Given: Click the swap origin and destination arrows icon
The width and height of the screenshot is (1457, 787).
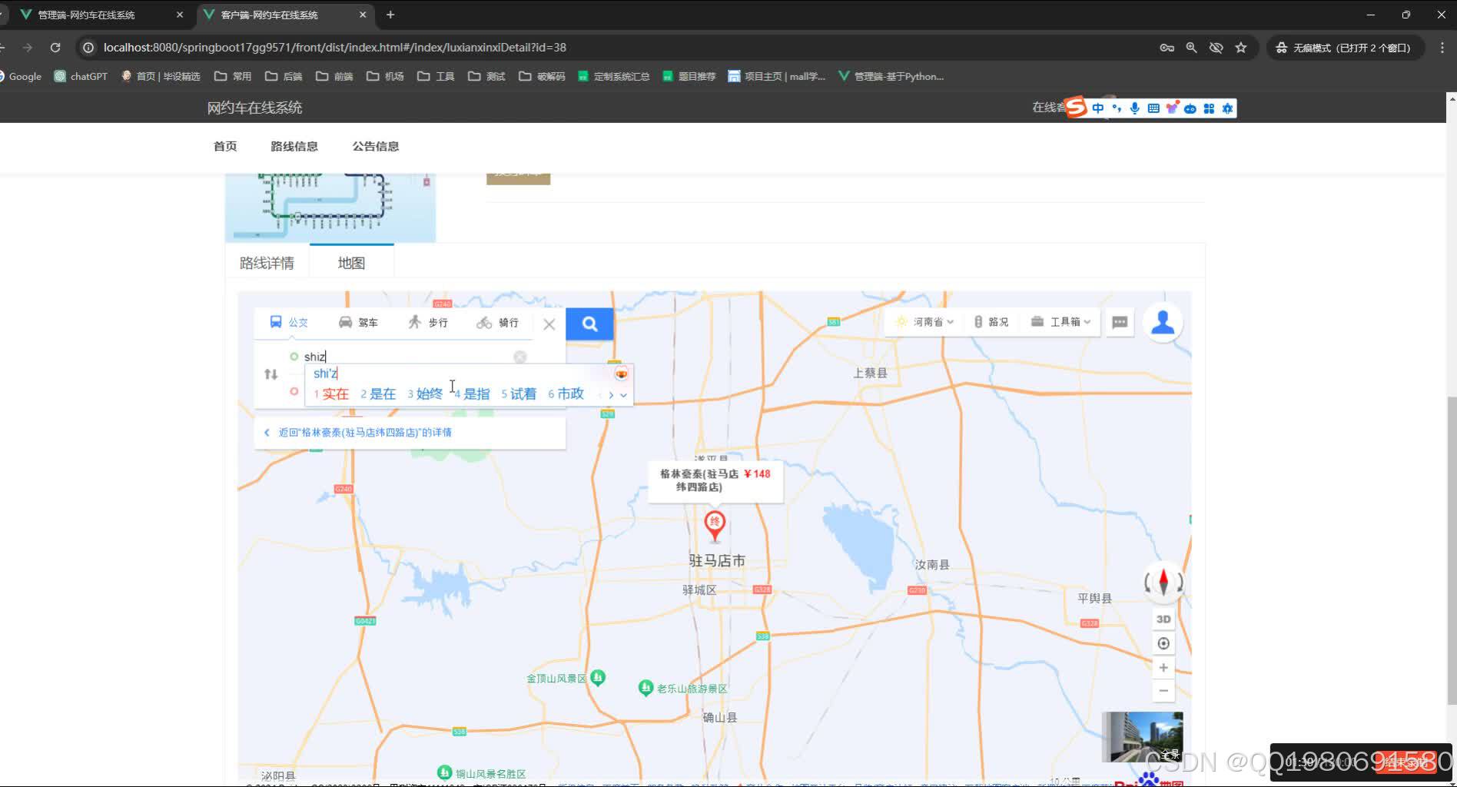Looking at the screenshot, I should click(x=270, y=374).
